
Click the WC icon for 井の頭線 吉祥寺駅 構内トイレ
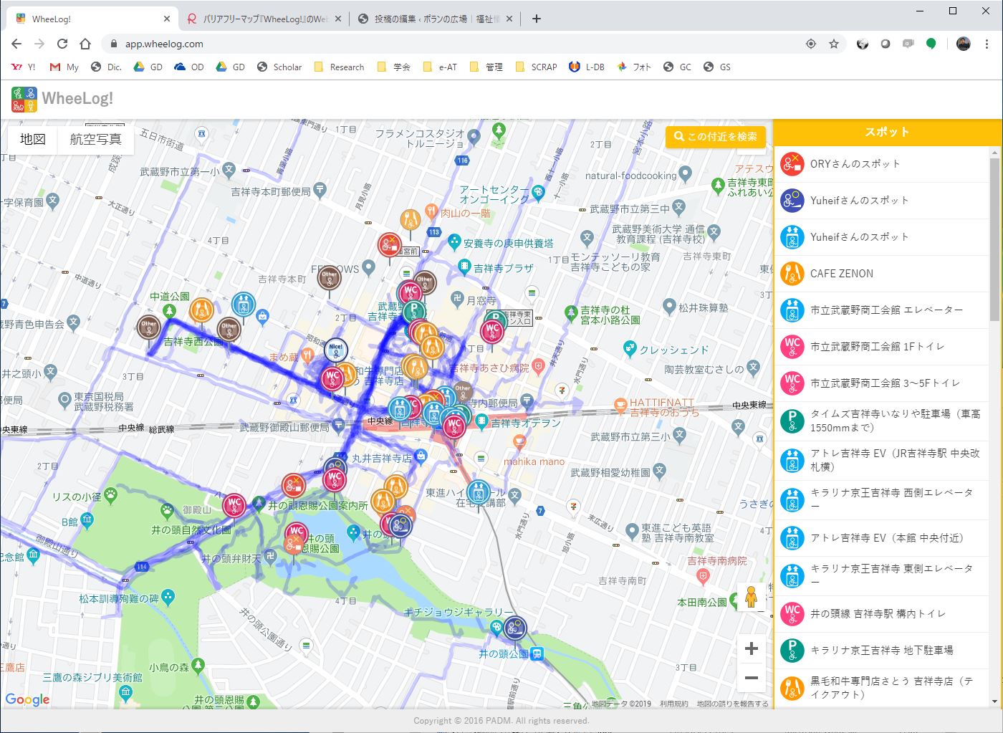[x=792, y=613]
